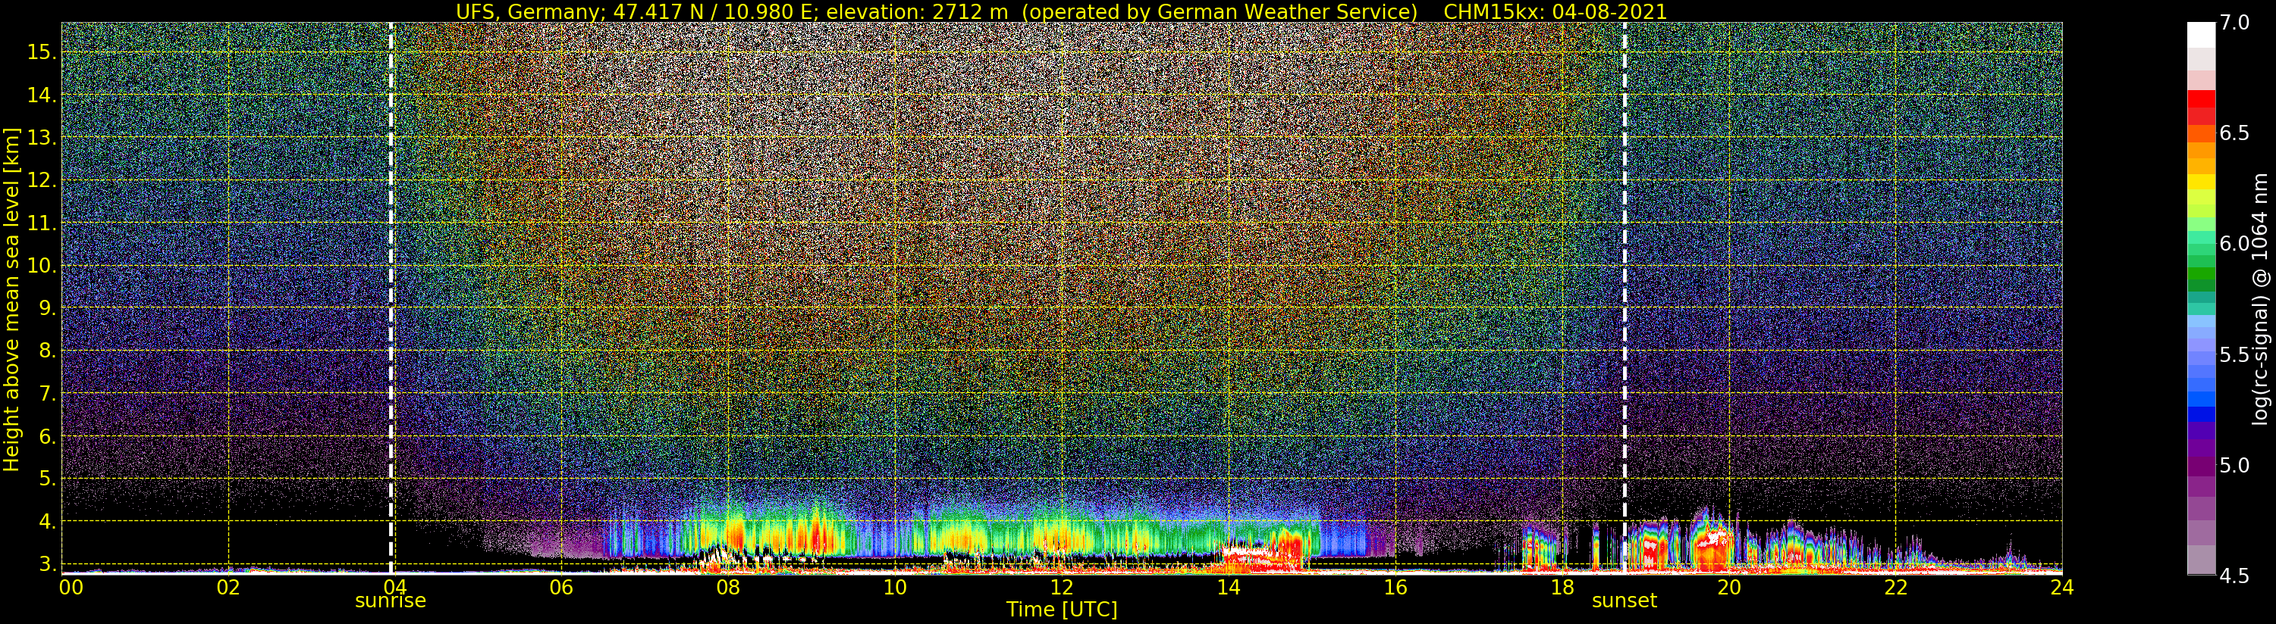The width and height of the screenshot is (2276, 624).
Task: Click the "02" time axis tick label
Action: (228, 587)
